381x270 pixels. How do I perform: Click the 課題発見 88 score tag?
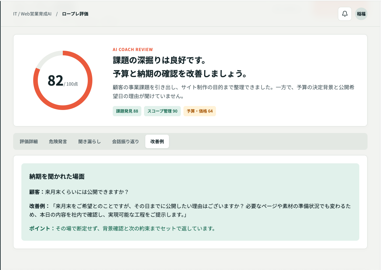[127, 111]
